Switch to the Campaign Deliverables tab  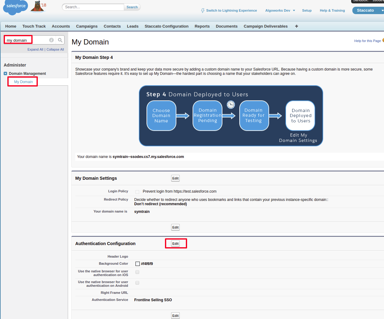tap(265, 26)
